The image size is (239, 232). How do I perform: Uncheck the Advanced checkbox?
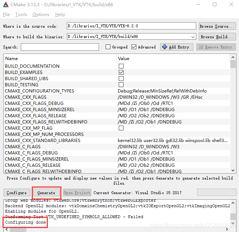[x=134, y=47]
